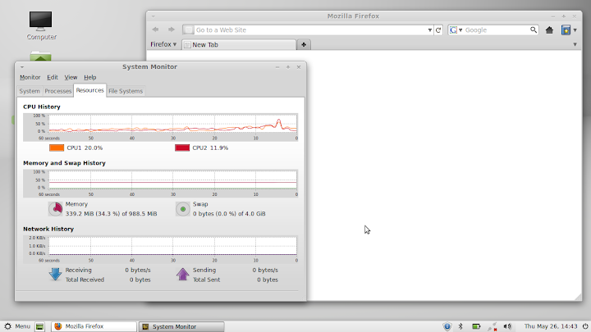591x332 pixels.
Task: Go forward in Firefox
Action: 171,30
